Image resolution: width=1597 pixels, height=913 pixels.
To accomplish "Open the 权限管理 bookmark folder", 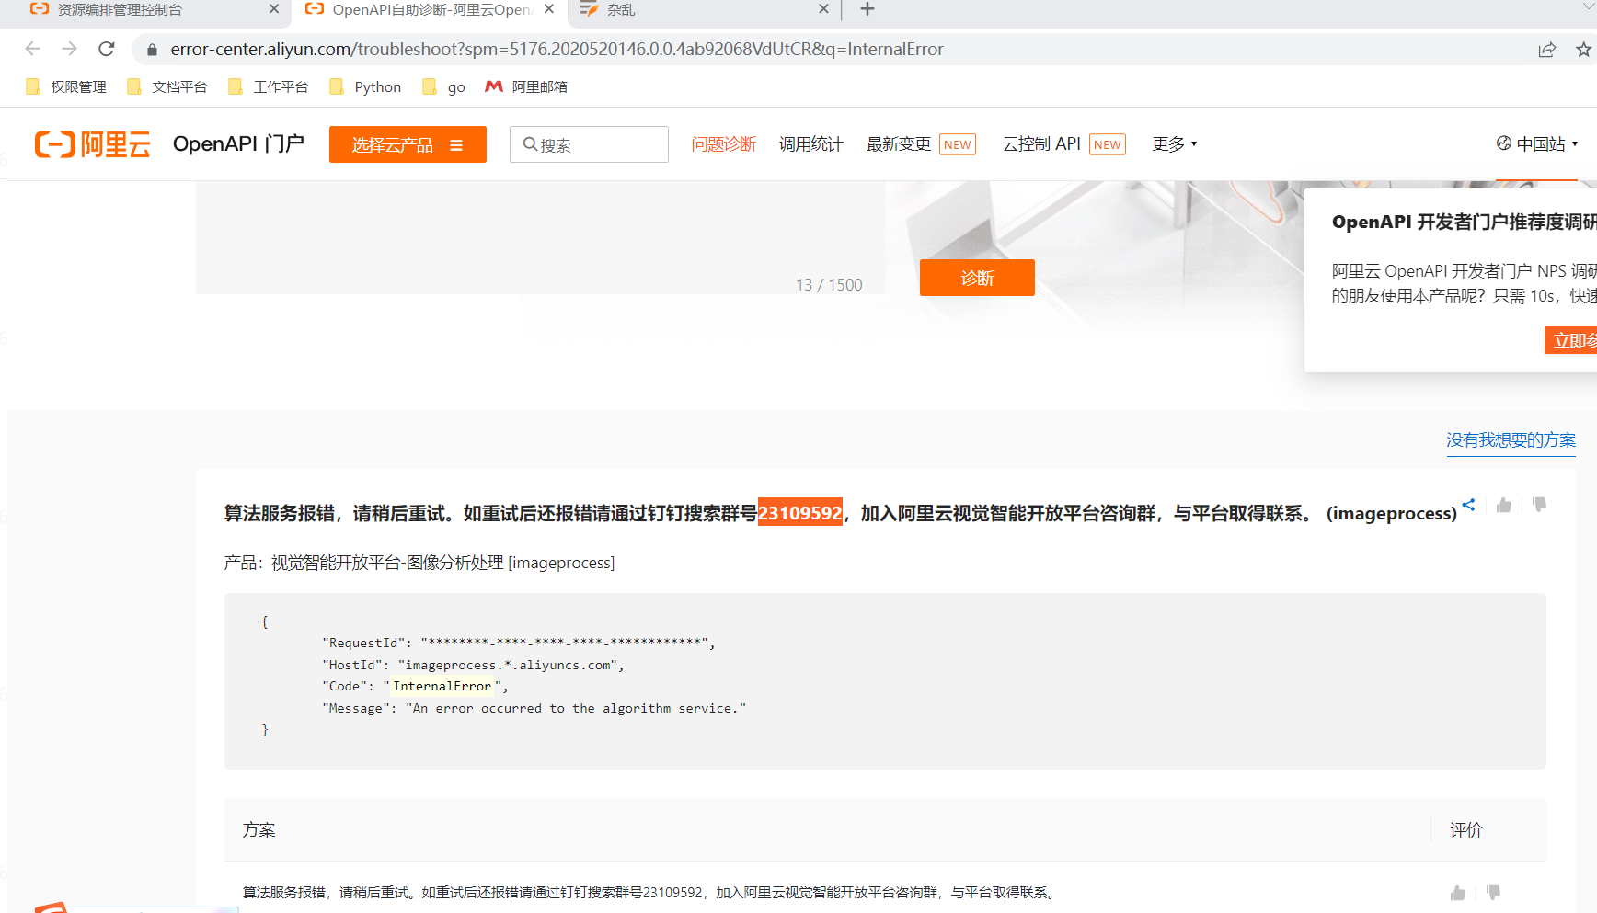I will 66,86.
